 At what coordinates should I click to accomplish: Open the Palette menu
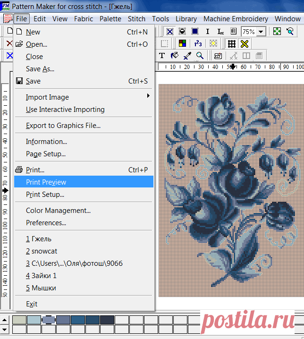click(x=110, y=19)
